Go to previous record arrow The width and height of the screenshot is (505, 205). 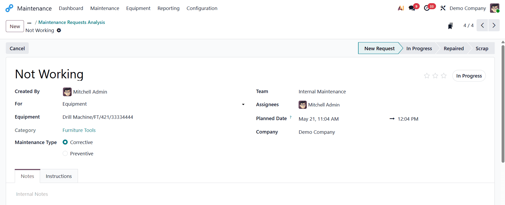(x=482, y=25)
